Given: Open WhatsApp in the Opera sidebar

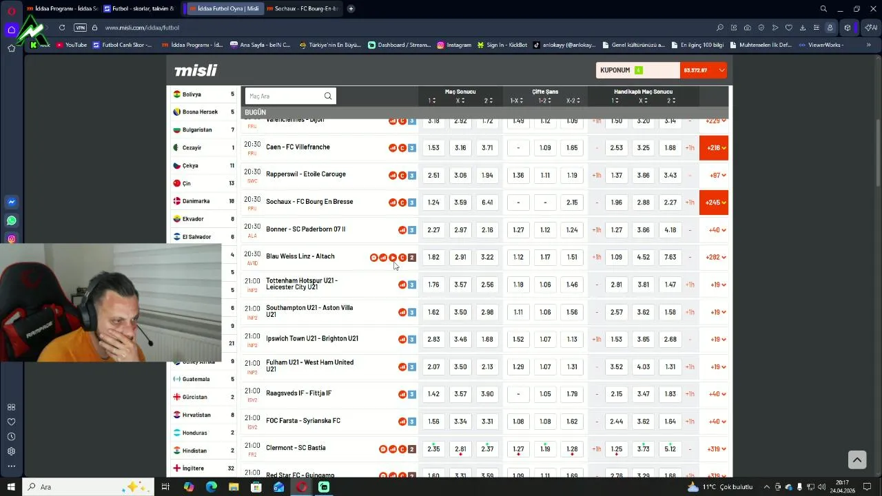Looking at the screenshot, I should tap(11, 221).
